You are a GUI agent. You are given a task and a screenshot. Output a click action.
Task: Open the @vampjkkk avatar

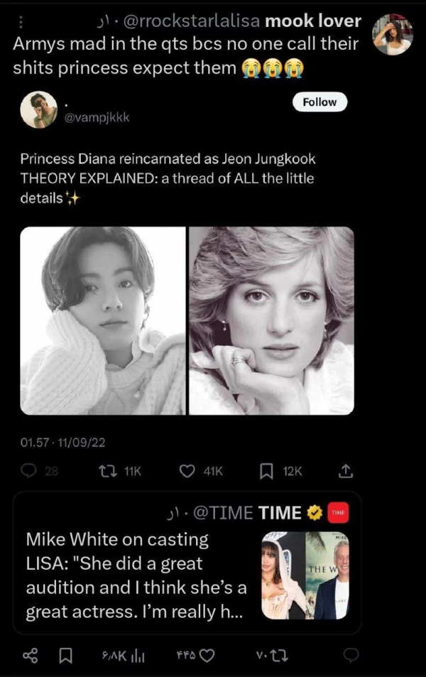[x=38, y=110]
